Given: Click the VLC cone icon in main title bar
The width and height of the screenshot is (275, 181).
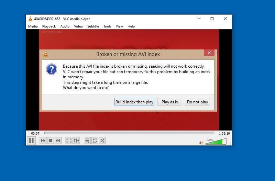Looking at the screenshot, I should click(x=30, y=19).
